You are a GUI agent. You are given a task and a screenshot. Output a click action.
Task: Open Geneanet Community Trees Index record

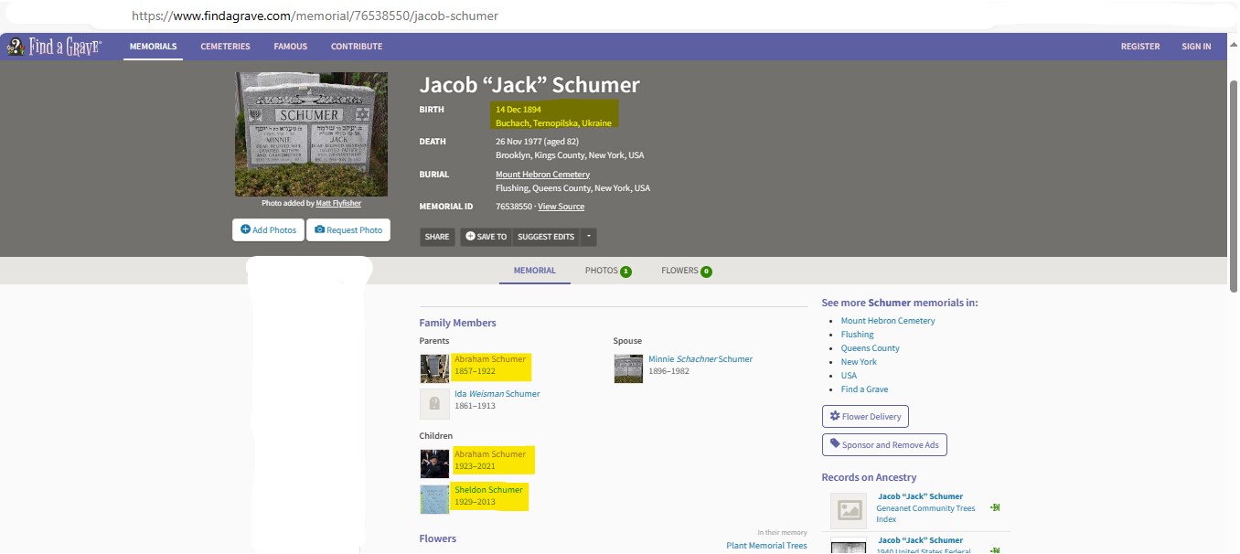pyautogui.click(x=925, y=507)
